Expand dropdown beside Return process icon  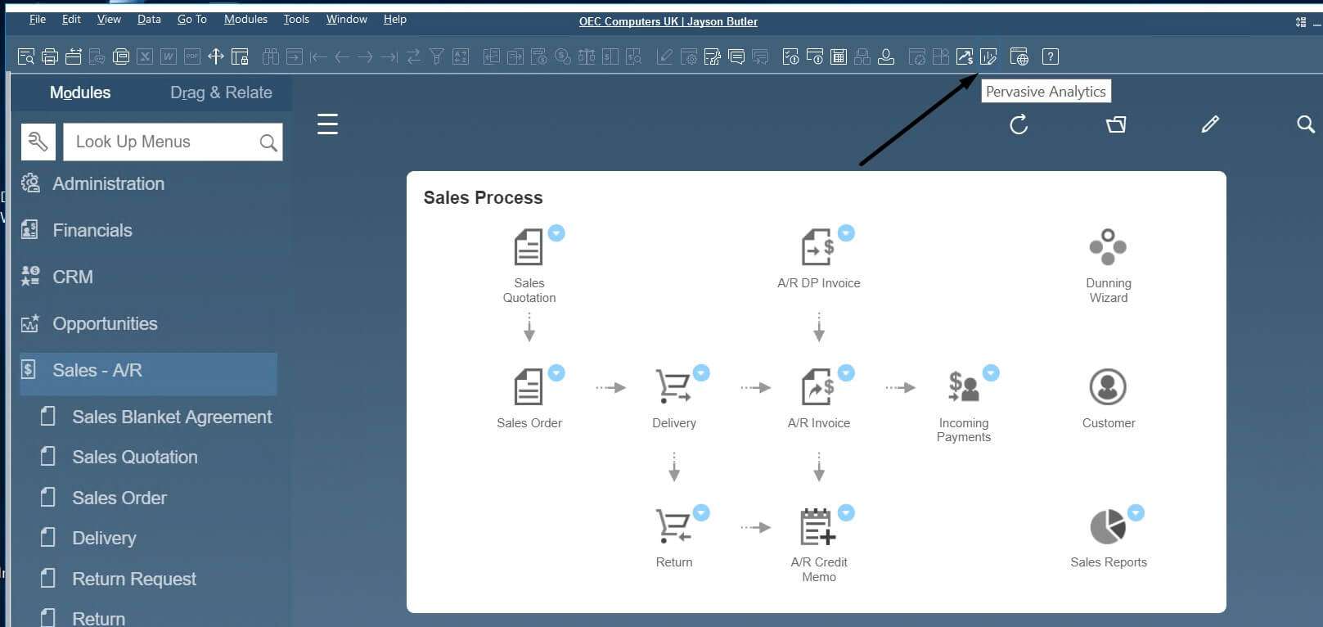701,513
